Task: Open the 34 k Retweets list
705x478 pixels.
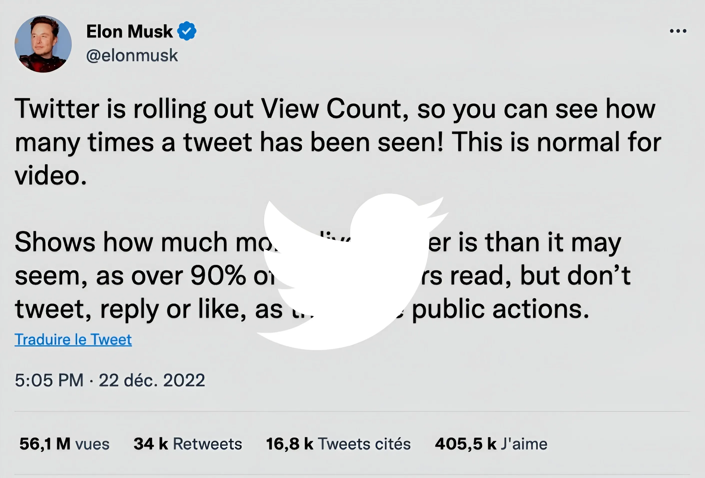Action: [x=188, y=444]
